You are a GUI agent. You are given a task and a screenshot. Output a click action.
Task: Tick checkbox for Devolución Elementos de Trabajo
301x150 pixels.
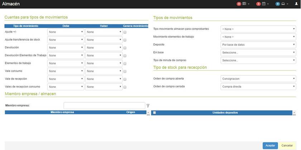click(125, 56)
